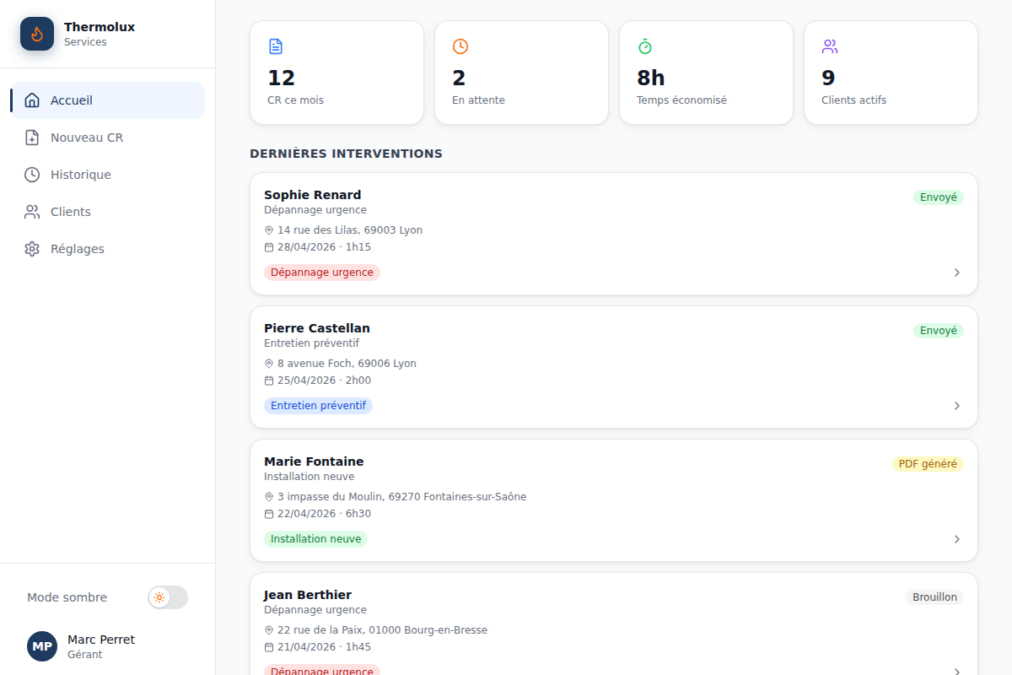
Task: Toggle the Mode sombre switch
Action: click(168, 597)
